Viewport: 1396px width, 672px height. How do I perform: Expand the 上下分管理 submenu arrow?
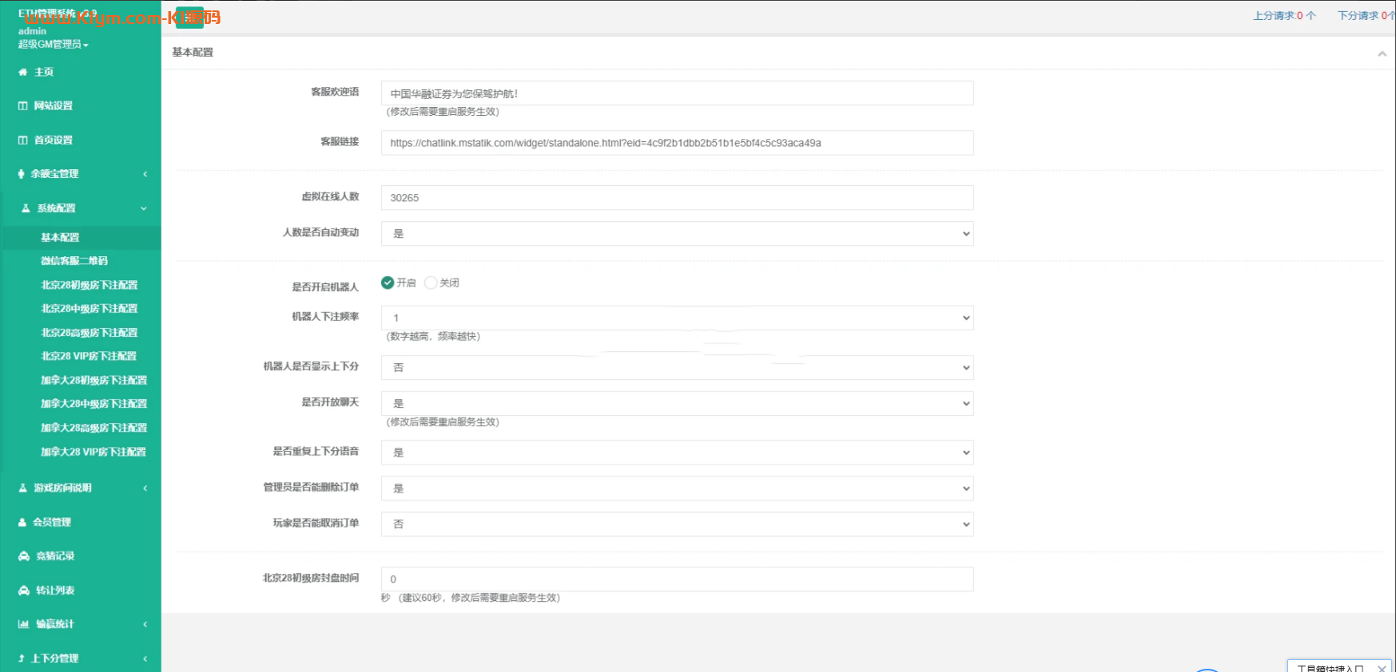tap(145, 658)
